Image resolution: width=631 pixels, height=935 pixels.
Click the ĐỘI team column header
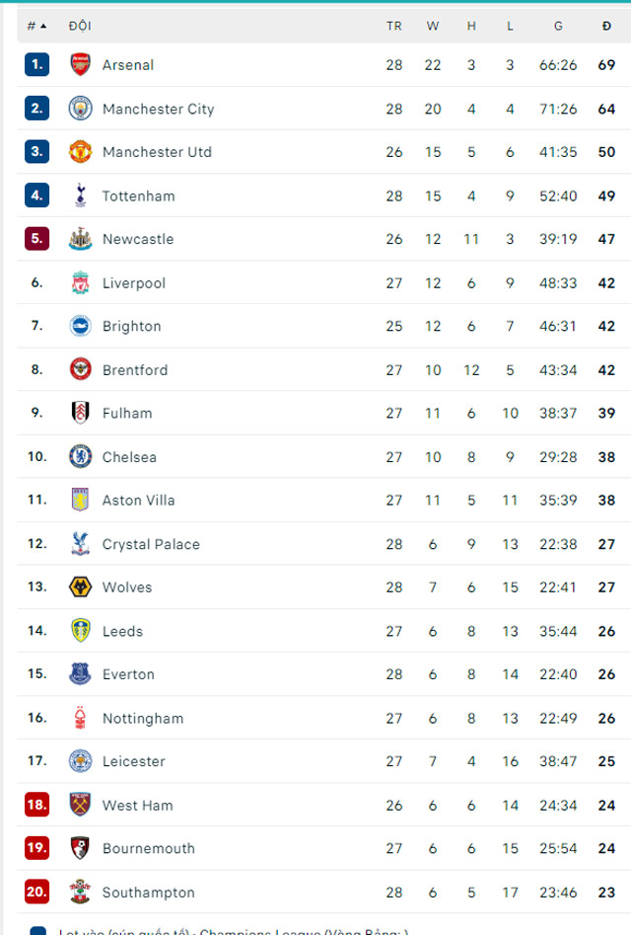pos(80,26)
